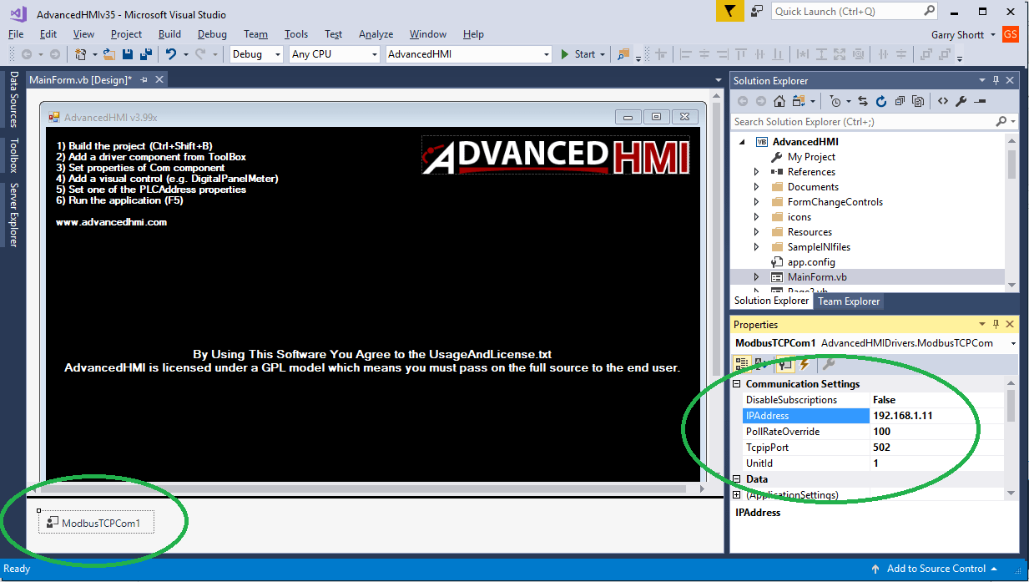Show Events lightning bolt in Properties

tap(805, 364)
